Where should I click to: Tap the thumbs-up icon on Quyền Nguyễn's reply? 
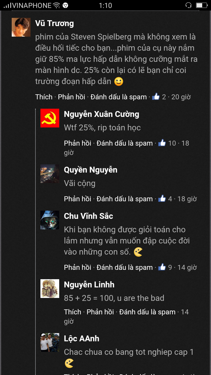tap(162, 198)
